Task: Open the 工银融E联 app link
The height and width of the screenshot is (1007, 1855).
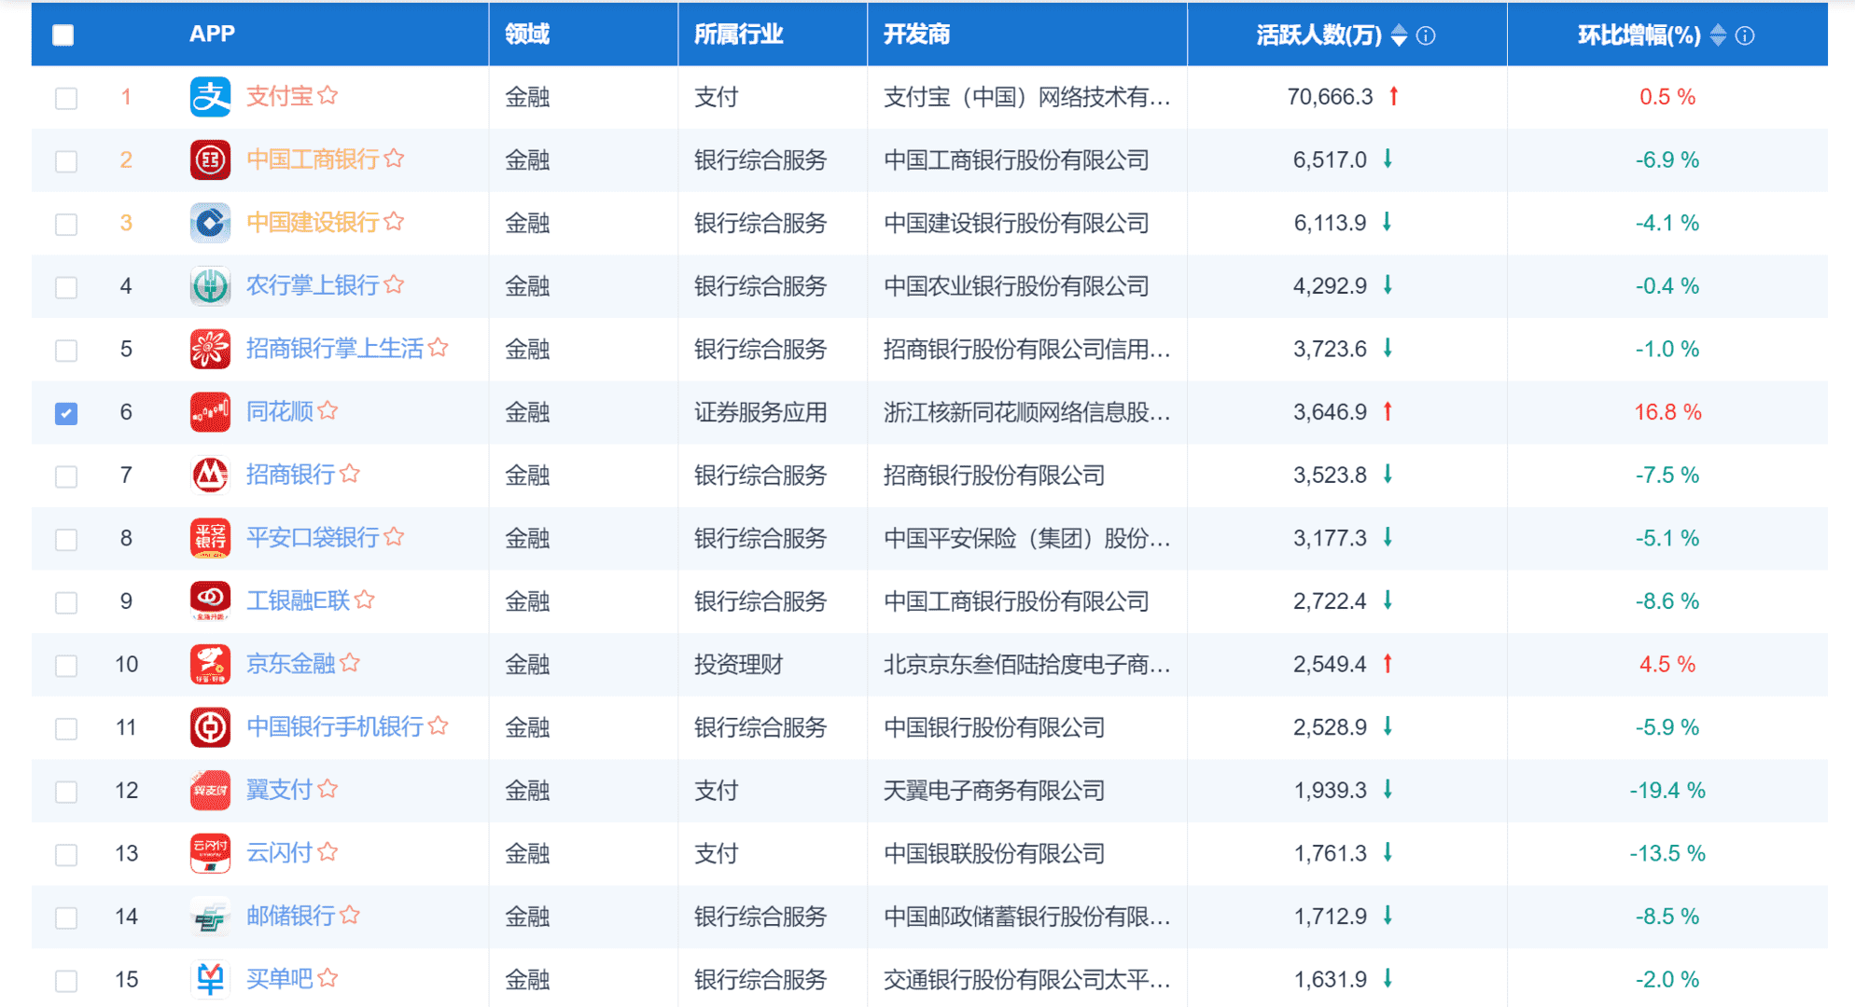Action: 298,600
